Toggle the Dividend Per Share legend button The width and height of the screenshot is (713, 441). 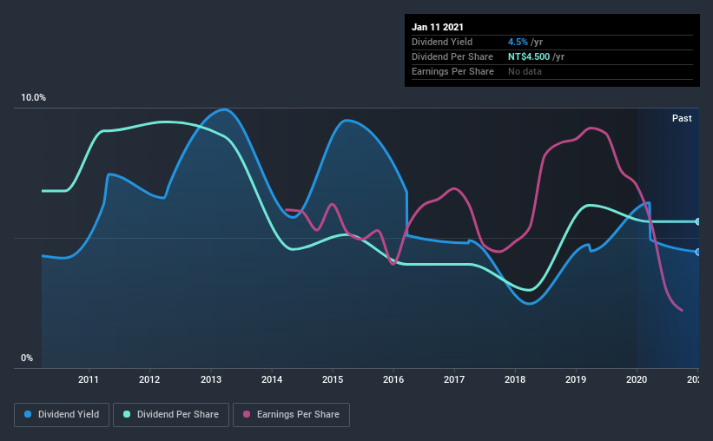coord(171,415)
